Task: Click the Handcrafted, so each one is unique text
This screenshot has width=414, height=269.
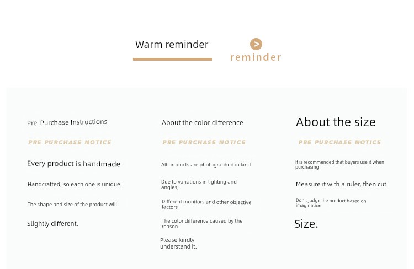Action: [73, 184]
